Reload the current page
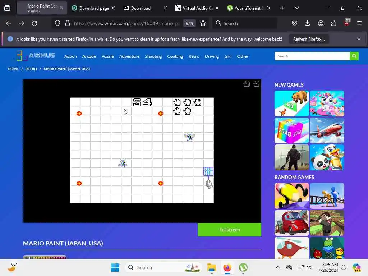Image resolution: width=368 pixels, height=276 pixels. pos(34,23)
